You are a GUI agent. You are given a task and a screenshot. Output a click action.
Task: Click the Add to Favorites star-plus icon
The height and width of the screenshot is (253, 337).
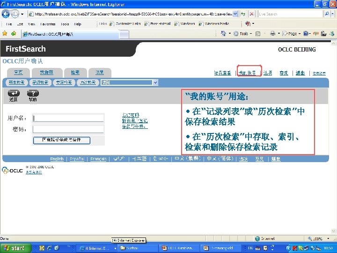[x=14, y=33]
